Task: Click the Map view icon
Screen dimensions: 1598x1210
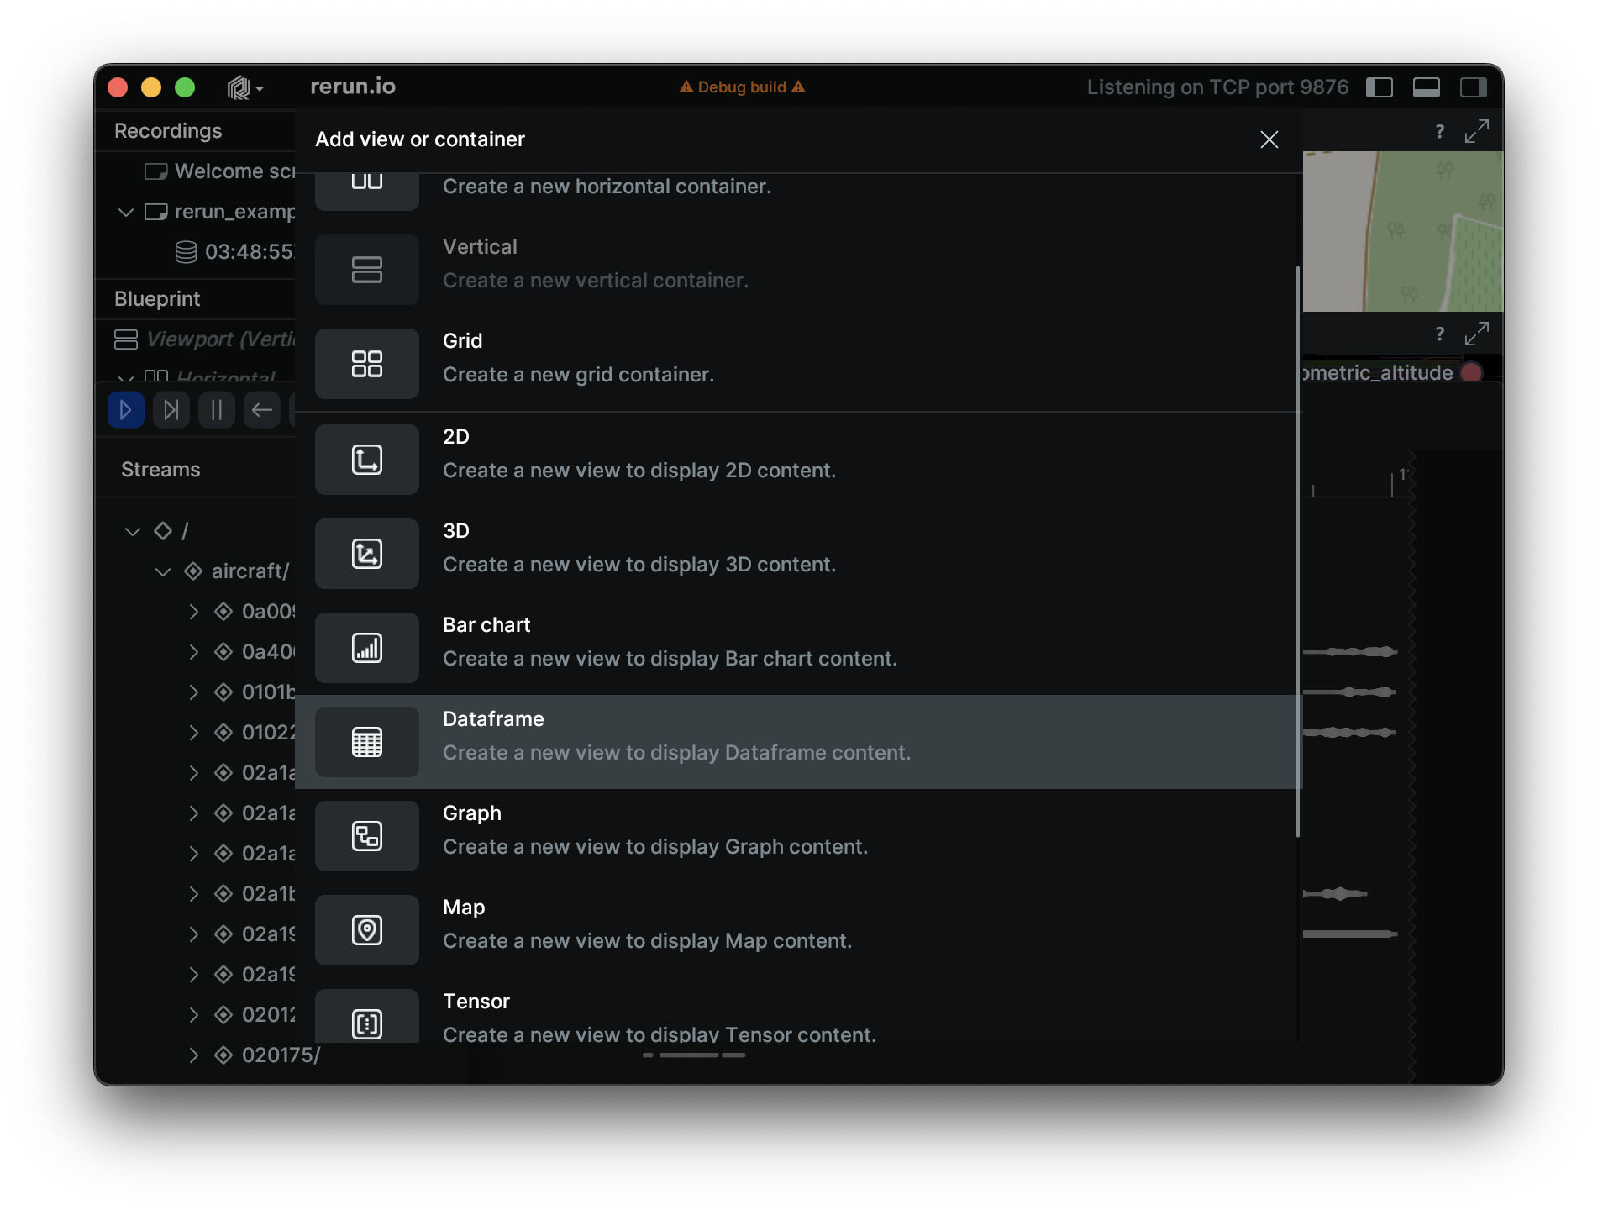Action: click(x=367, y=930)
